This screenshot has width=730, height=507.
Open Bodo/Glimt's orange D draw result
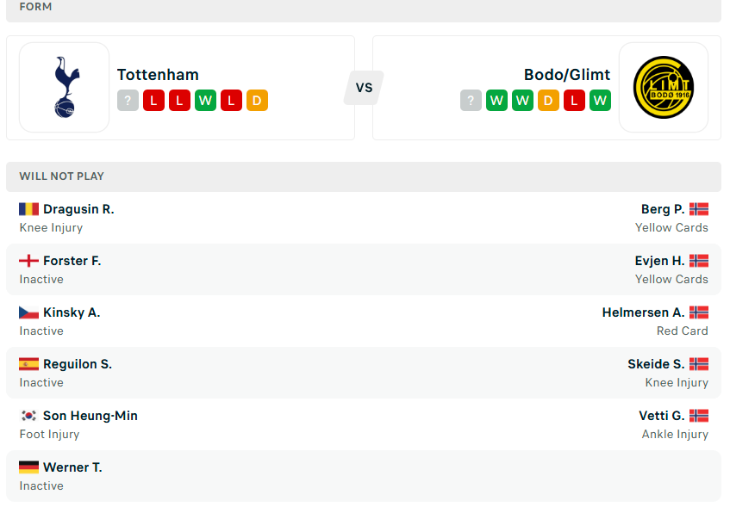tap(548, 101)
